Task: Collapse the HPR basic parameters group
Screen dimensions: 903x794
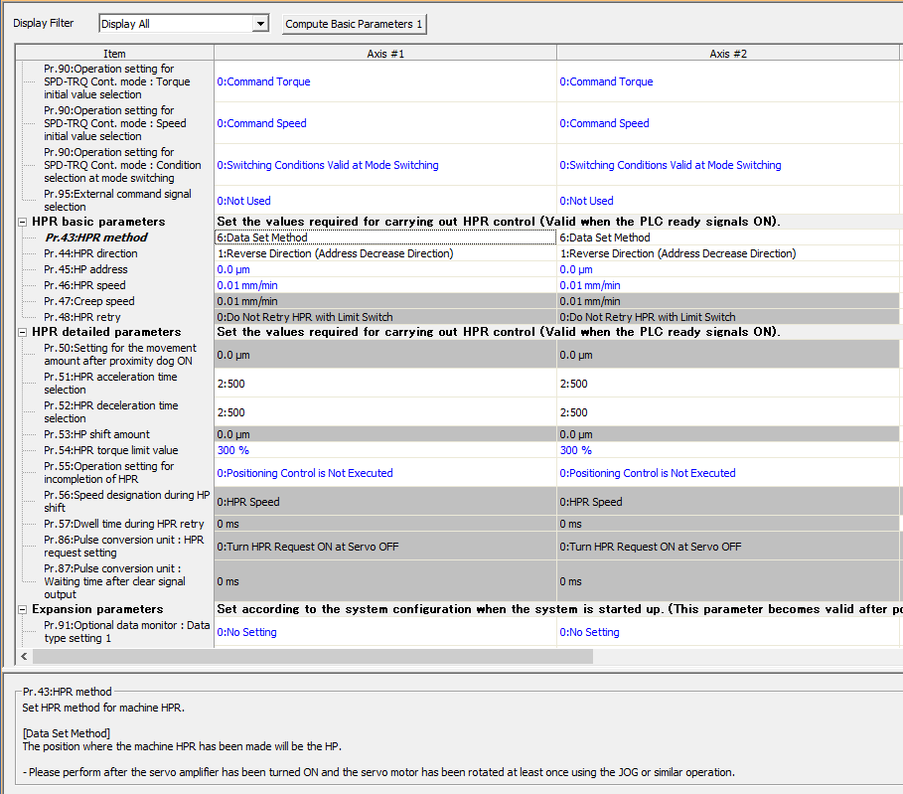Action: point(23,222)
